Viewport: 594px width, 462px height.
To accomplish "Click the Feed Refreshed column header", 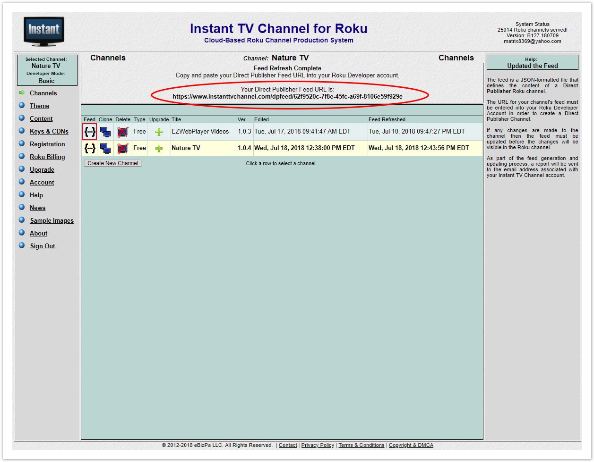I will click(x=387, y=120).
